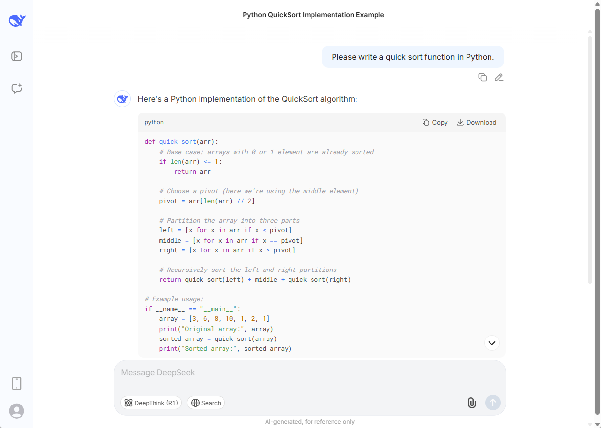Click the sorted_array = quick_sort(array) line
The height and width of the screenshot is (428, 601).
tap(218, 338)
